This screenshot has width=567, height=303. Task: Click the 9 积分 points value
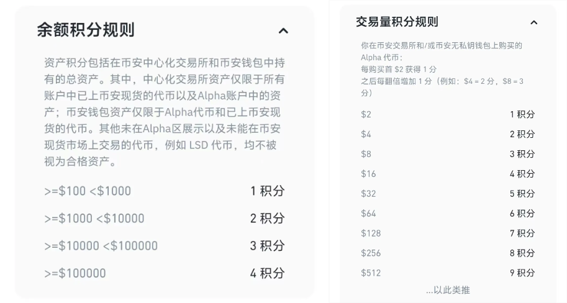point(522,273)
